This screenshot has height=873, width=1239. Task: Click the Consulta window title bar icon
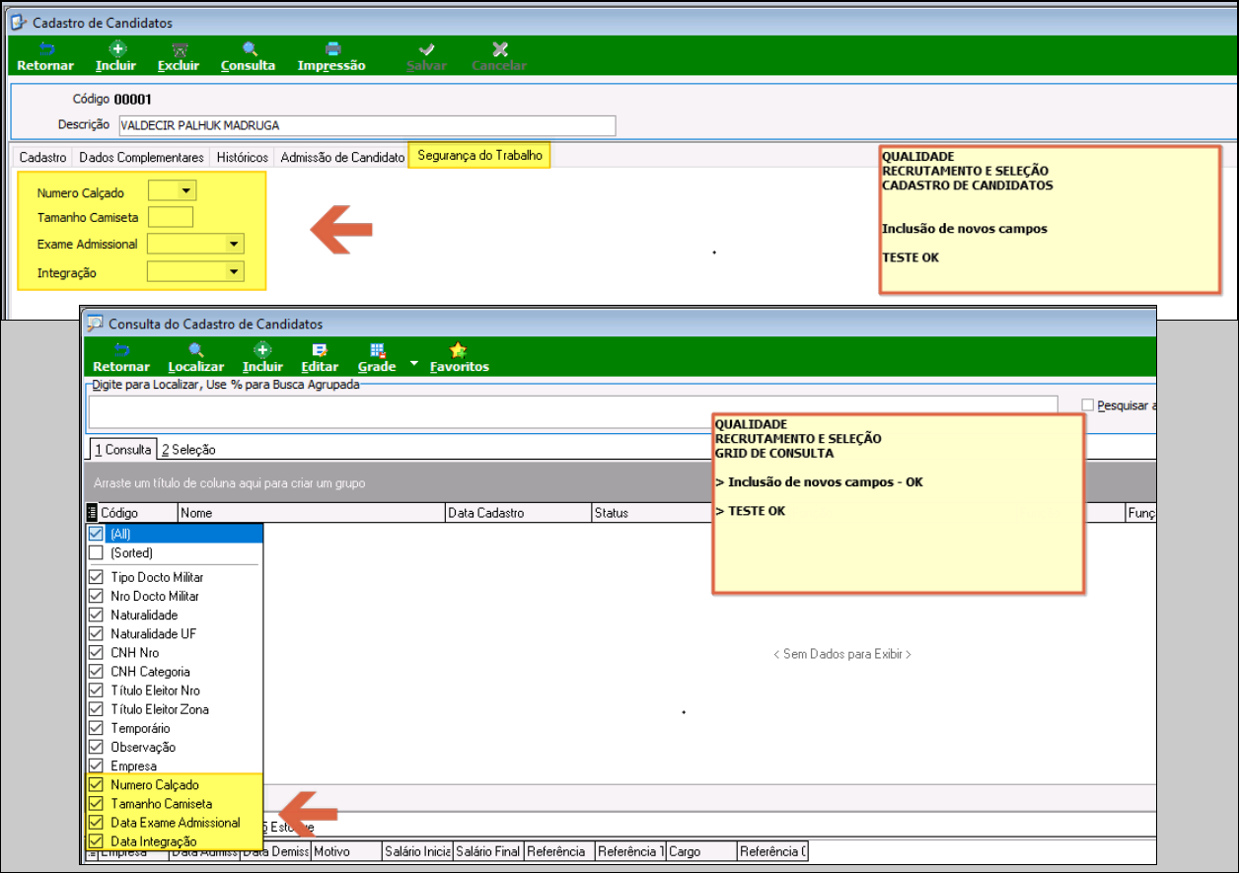point(96,323)
